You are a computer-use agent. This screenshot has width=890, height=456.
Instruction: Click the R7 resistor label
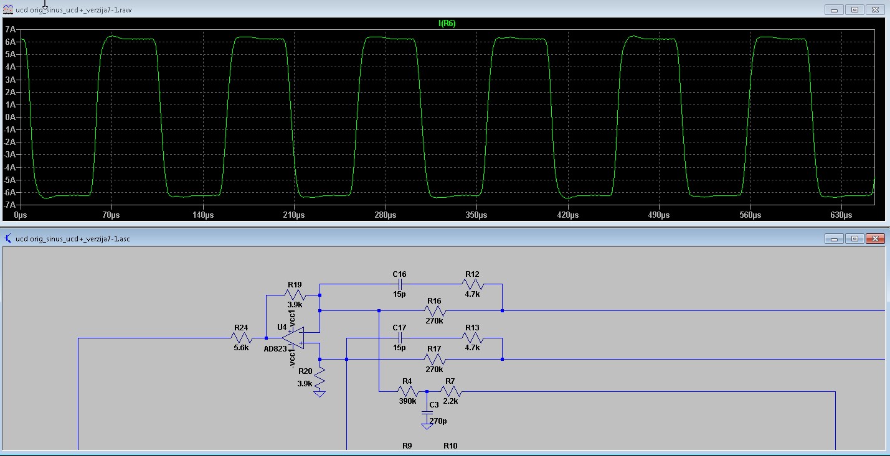(450, 381)
